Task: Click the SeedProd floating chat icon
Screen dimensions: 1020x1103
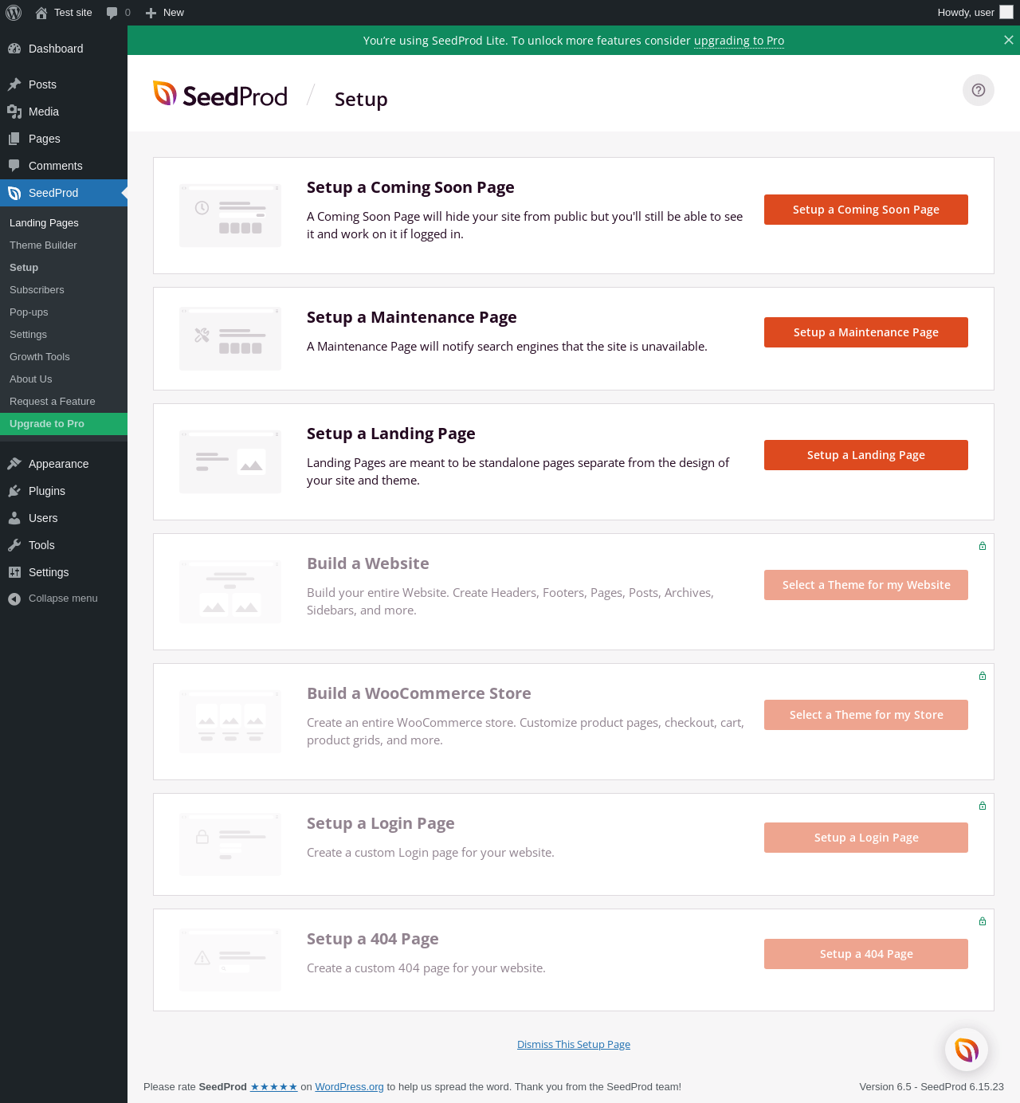Action: (967, 1050)
